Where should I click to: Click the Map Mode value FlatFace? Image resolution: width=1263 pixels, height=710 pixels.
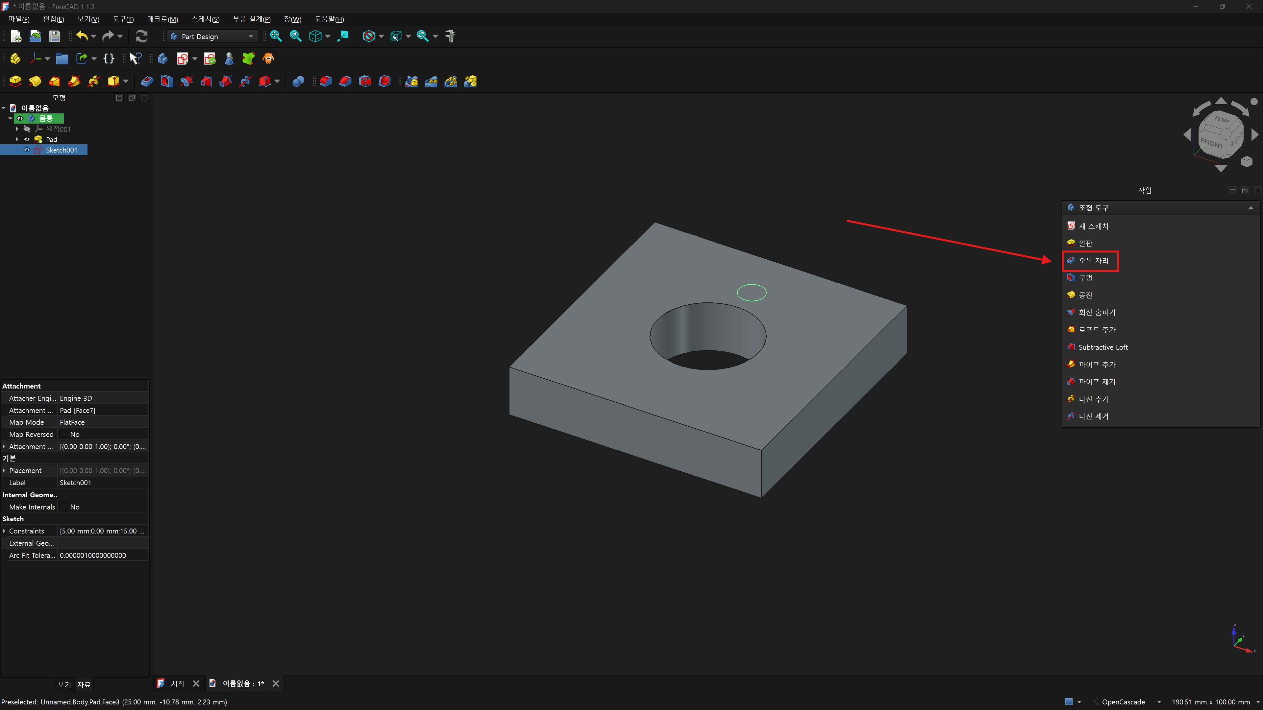[103, 422]
